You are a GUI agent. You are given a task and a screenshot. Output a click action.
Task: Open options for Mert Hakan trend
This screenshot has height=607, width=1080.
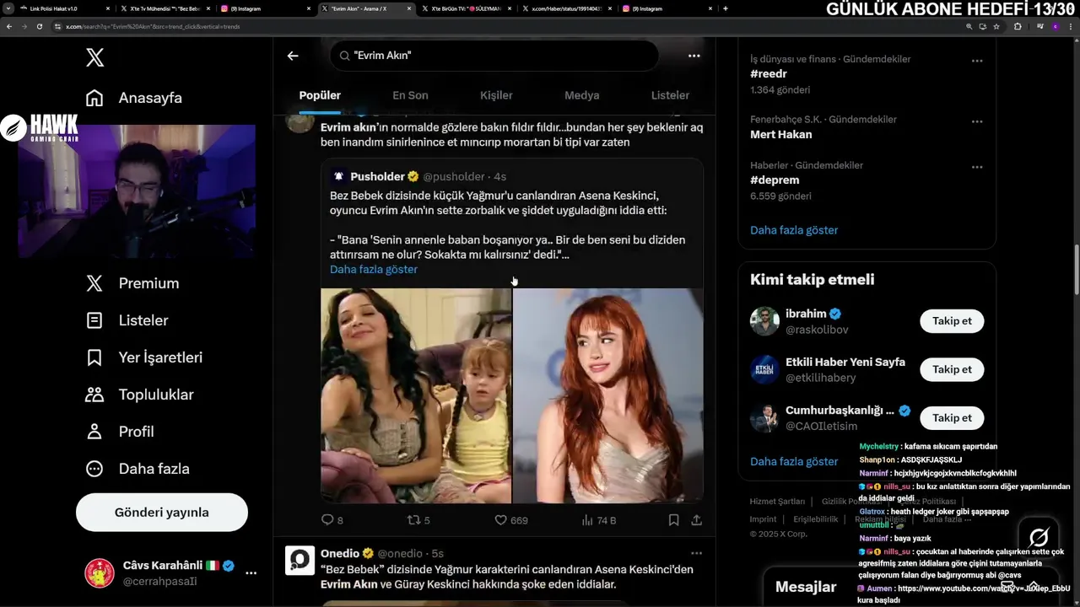click(977, 121)
